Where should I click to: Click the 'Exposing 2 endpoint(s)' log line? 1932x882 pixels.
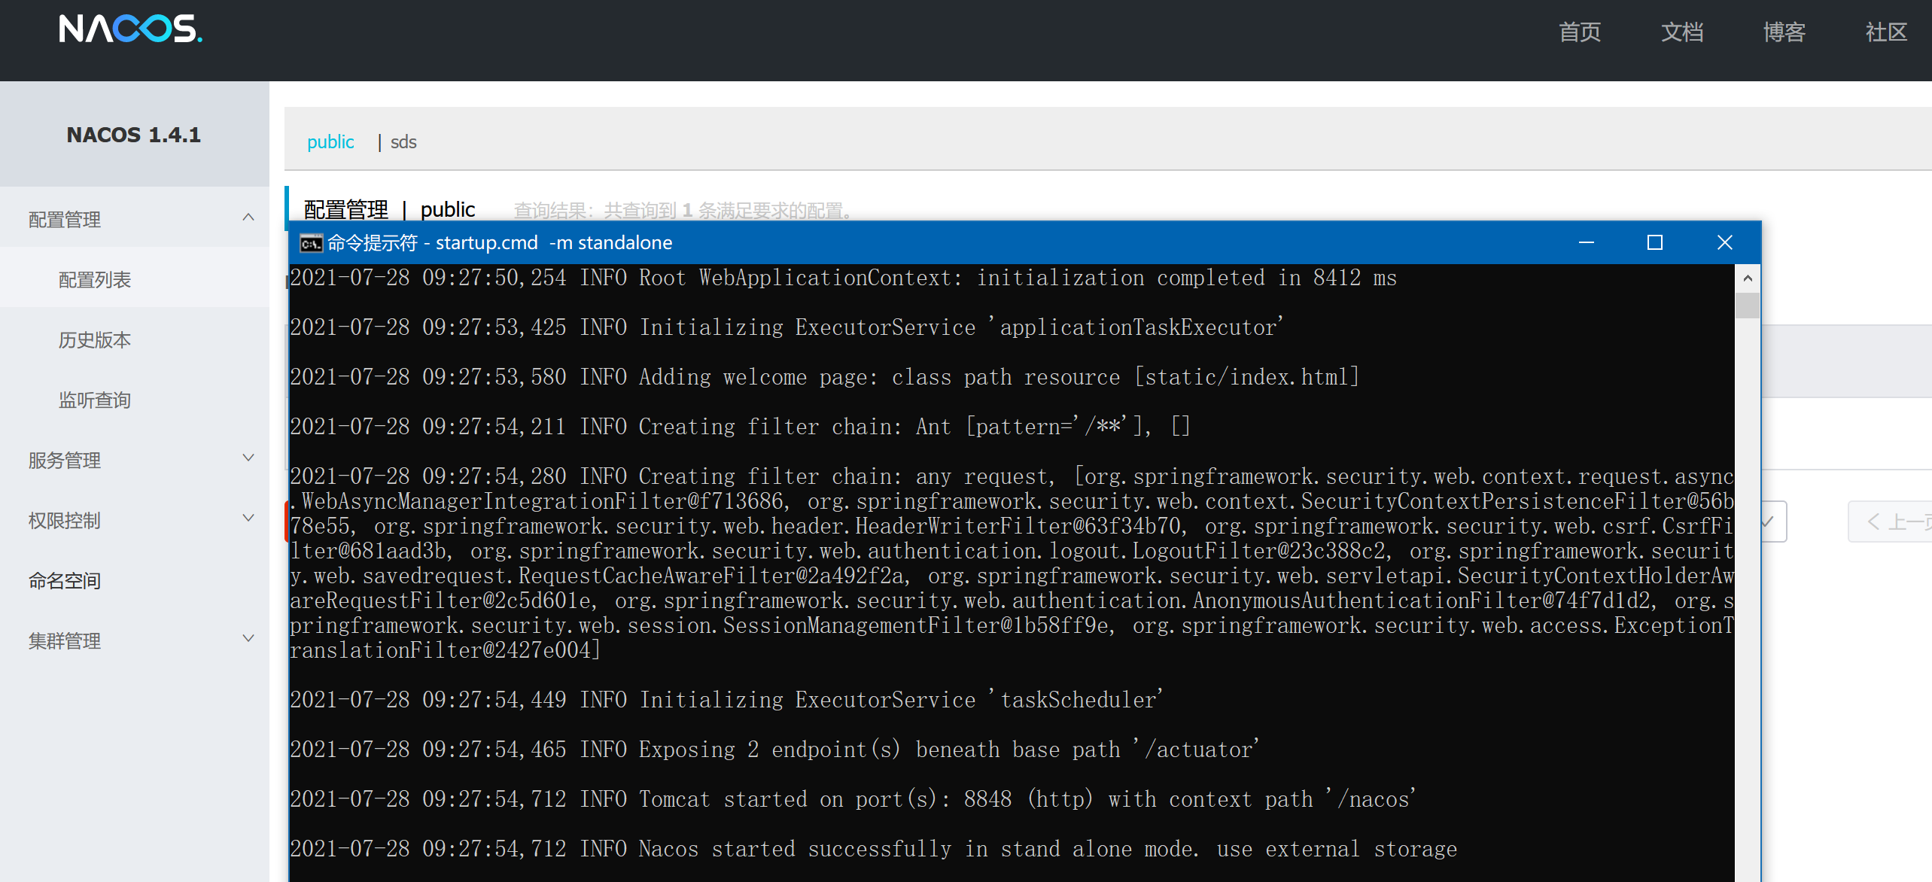click(774, 750)
